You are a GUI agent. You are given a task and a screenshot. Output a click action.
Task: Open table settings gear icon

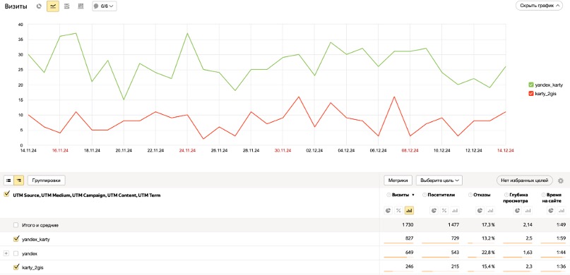pyautogui.click(x=561, y=181)
